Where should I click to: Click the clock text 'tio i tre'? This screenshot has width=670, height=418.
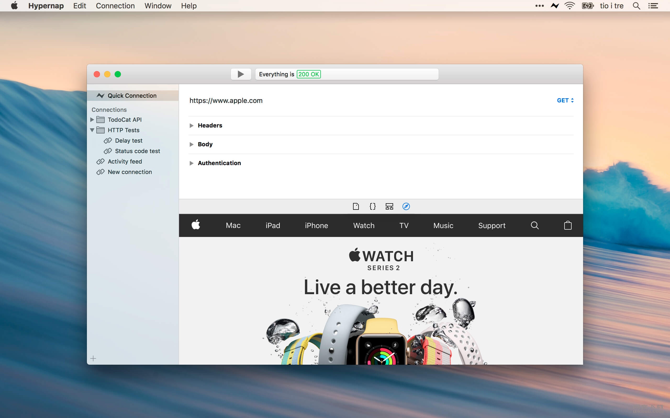pyautogui.click(x=612, y=6)
